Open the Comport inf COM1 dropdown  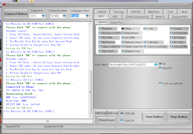(43, 16)
